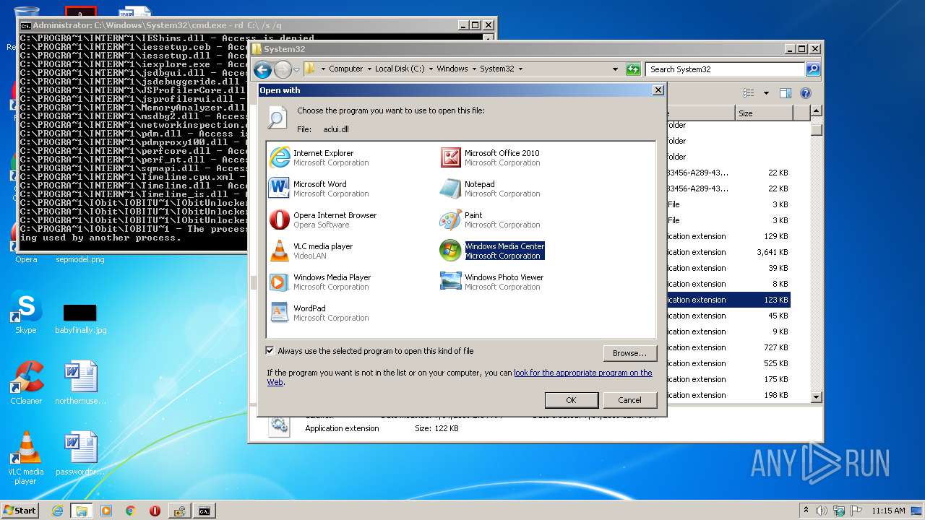Click Windows Explorer taskbar button

pyautogui.click(x=82, y=511)
